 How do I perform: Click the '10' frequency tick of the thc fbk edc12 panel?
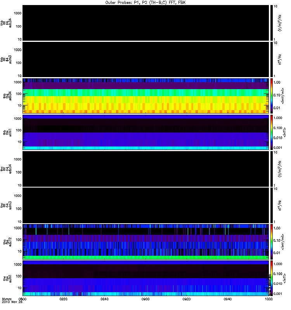[20, 251]
